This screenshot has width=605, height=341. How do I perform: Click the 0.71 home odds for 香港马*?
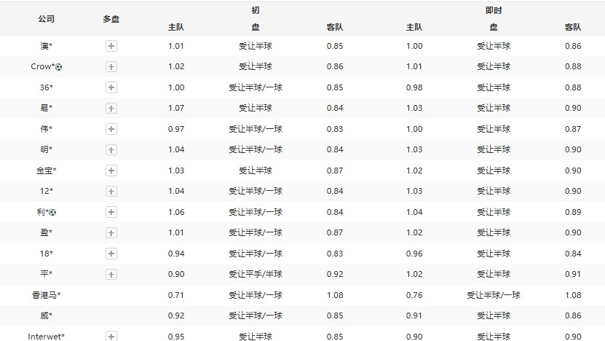[x=176, y=295]
